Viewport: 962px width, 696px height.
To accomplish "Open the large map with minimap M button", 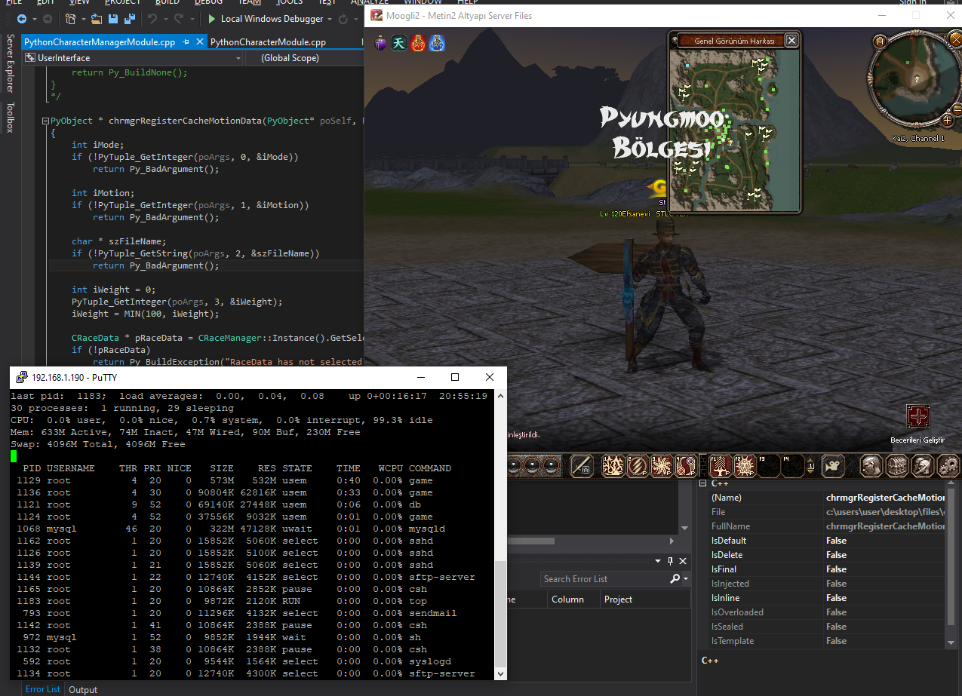I will (x=880, y=42).
